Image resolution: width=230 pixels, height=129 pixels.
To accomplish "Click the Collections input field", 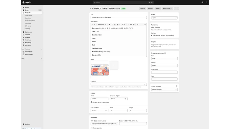I will pos(164,72).
